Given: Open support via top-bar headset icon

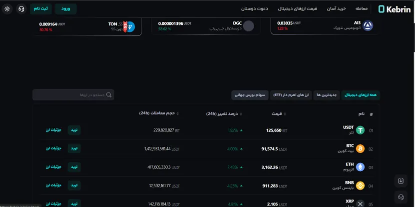Looking at the screenshot, I should click(x=21, y=9).
